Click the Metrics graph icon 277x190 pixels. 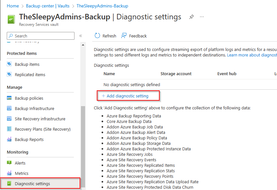coord(10,173)
